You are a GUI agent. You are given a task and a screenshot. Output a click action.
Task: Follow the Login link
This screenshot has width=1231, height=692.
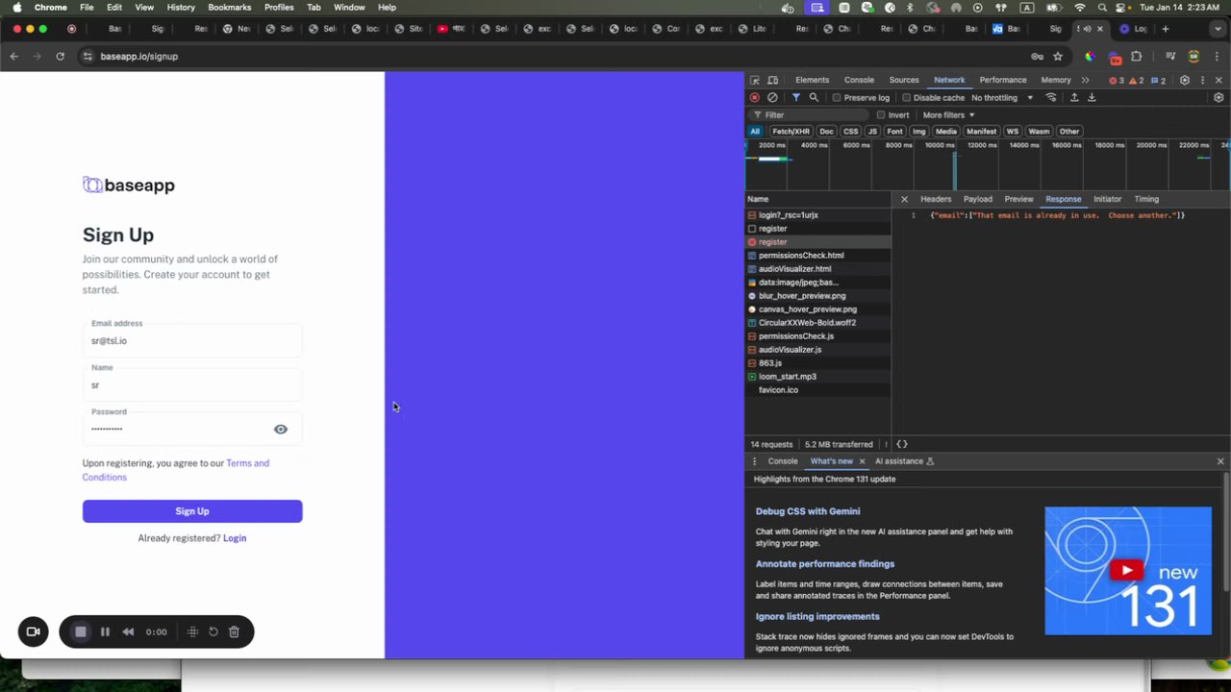point(235,538)
